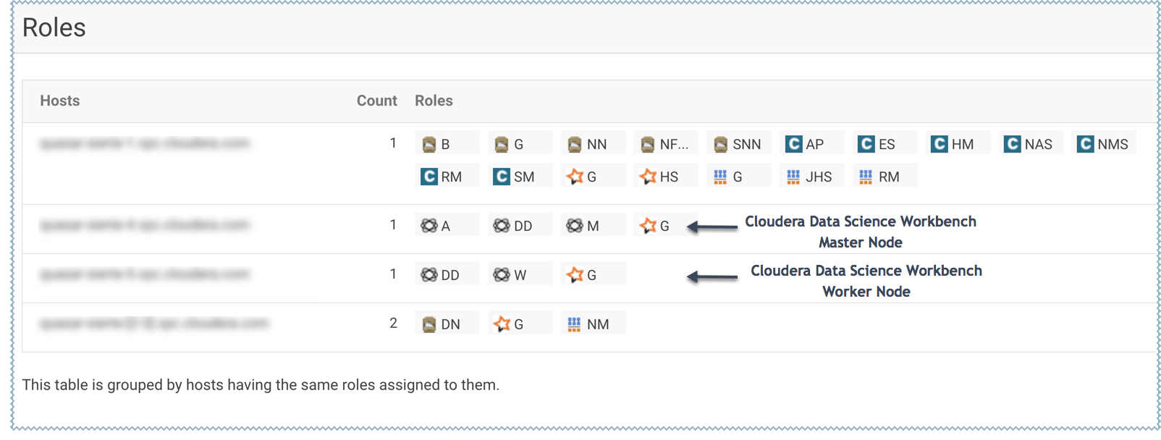Select the W worker role badge

(511, 275)
